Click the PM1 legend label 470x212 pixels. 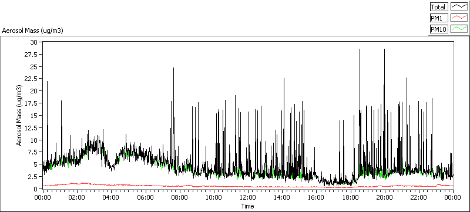(x=439, y=18)
